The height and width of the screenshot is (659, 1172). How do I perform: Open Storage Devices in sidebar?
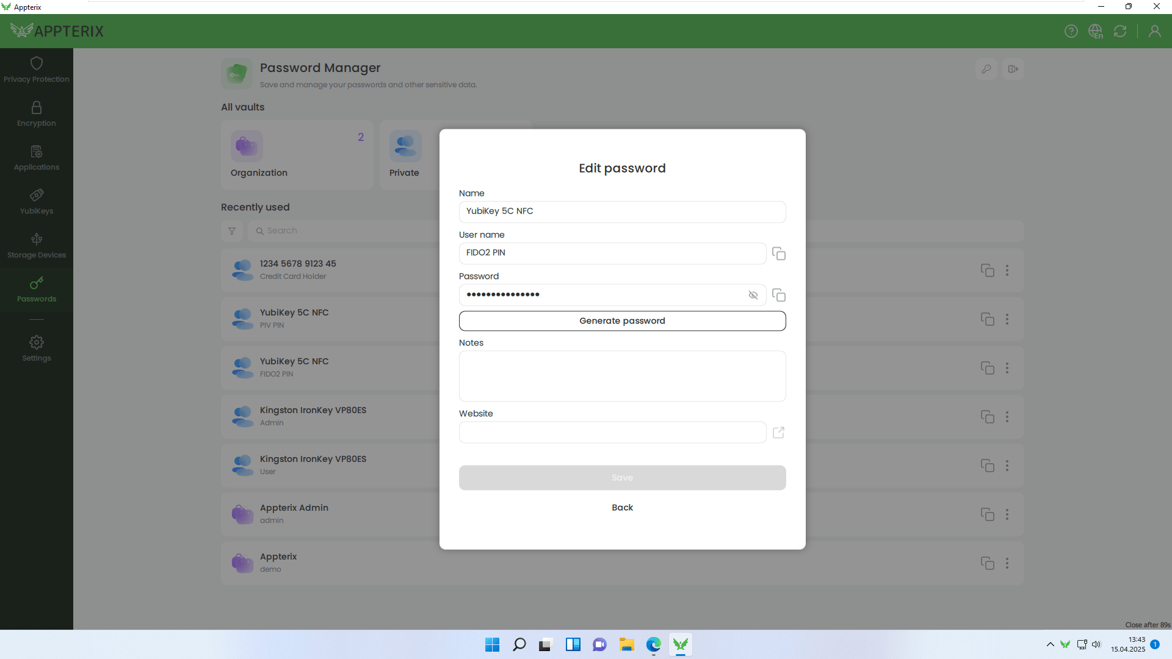point(37,246)
